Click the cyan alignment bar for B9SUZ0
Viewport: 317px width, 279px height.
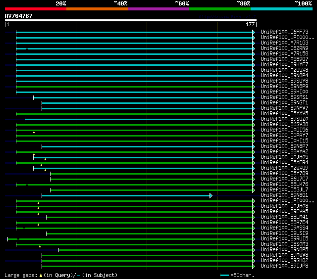point(139,120)
